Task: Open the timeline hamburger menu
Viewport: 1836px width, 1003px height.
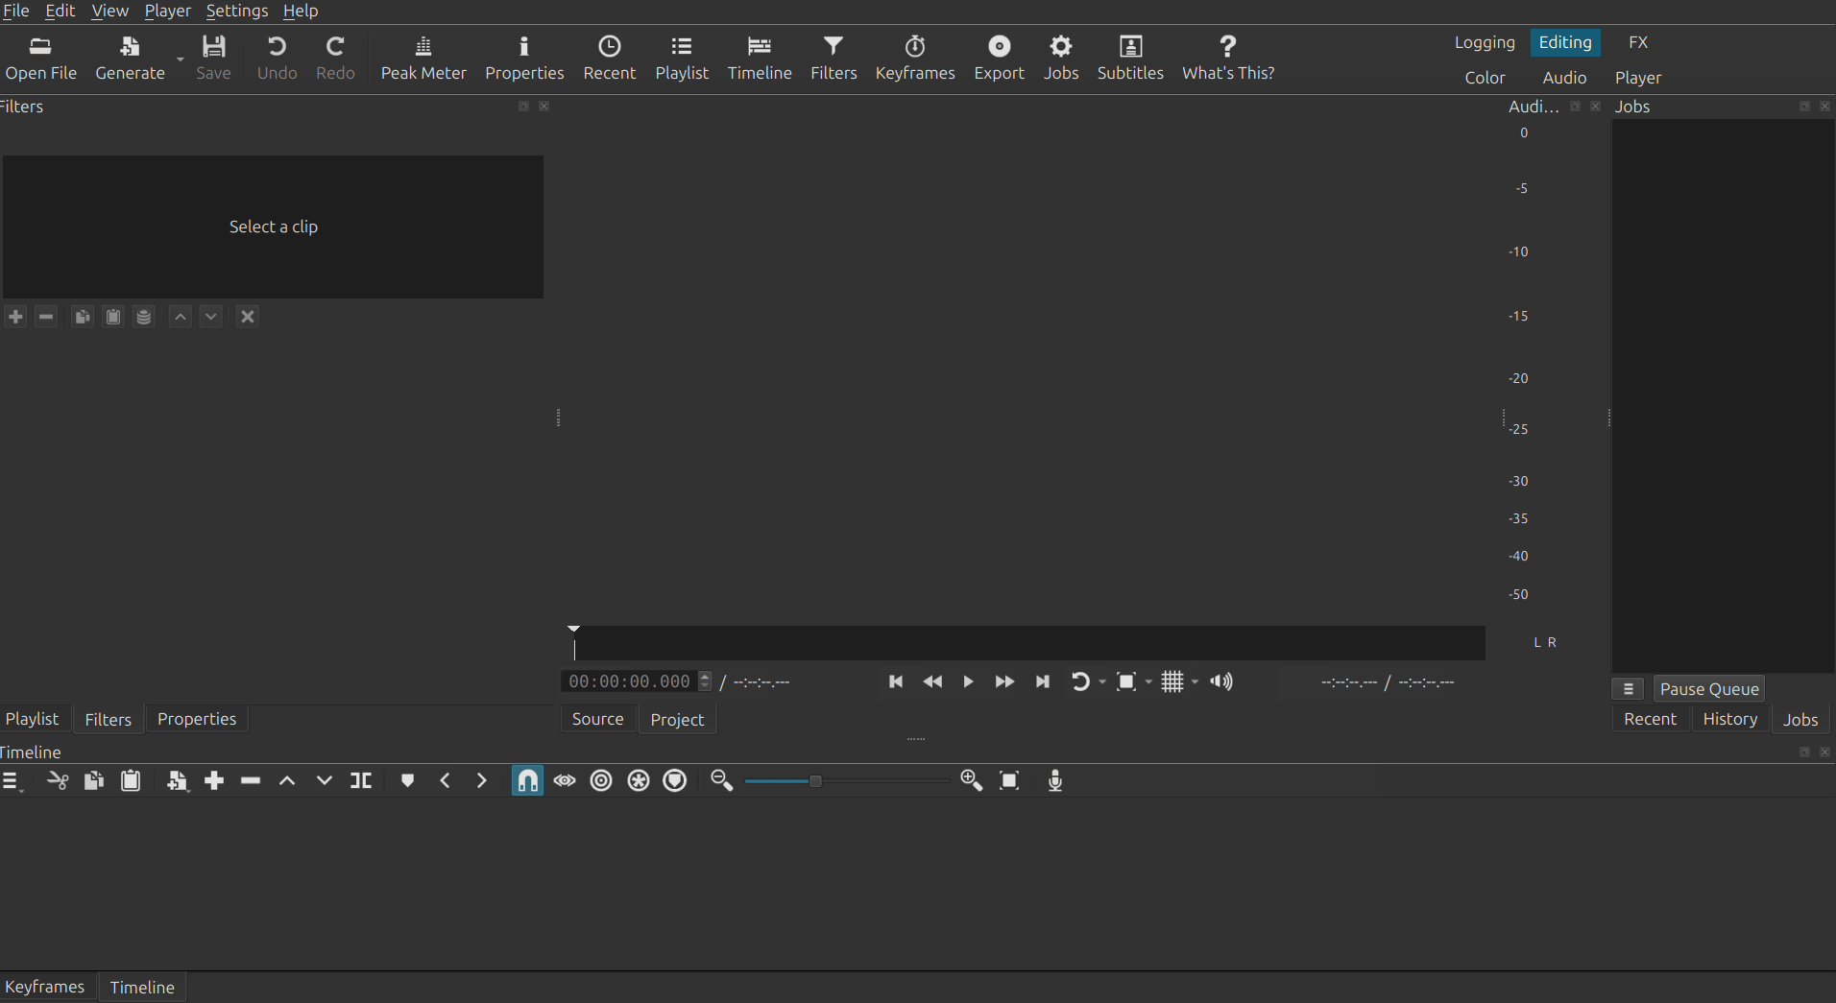Action: click(x=12, y=780)
